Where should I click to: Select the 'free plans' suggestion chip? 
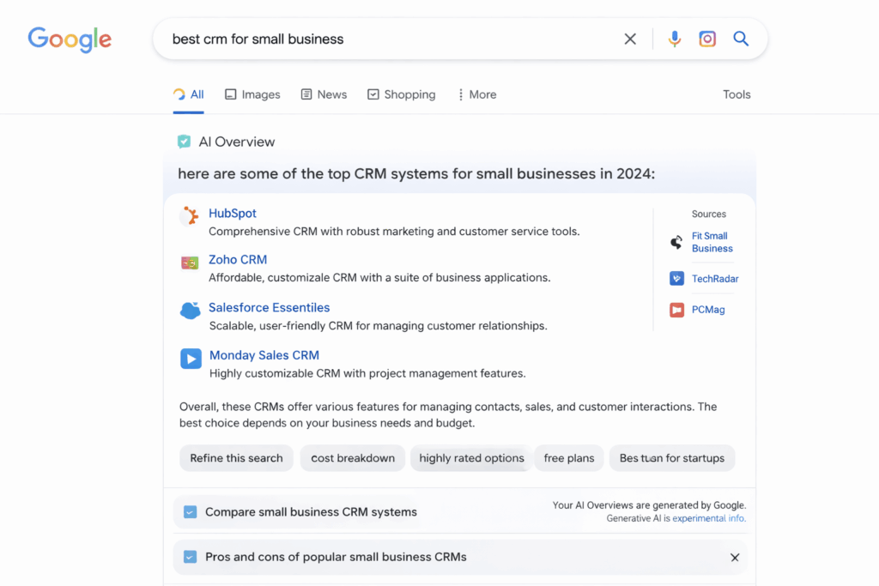point(569,458)
